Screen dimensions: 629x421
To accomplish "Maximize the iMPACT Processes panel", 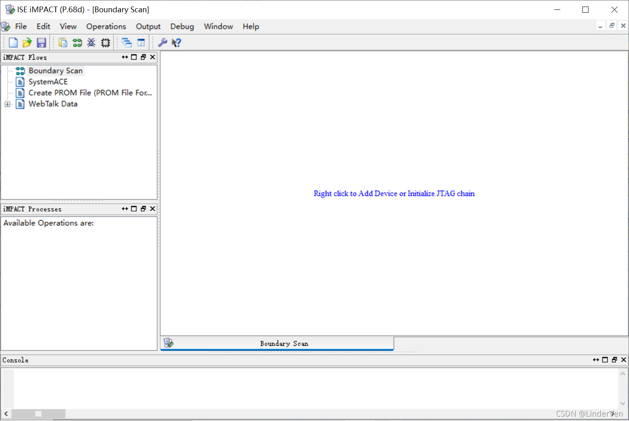I will pyautogui.click(x=134, y=209).
